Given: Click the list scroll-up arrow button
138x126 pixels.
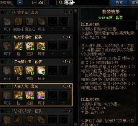Looking at the screenshot, I should (75, 11).
